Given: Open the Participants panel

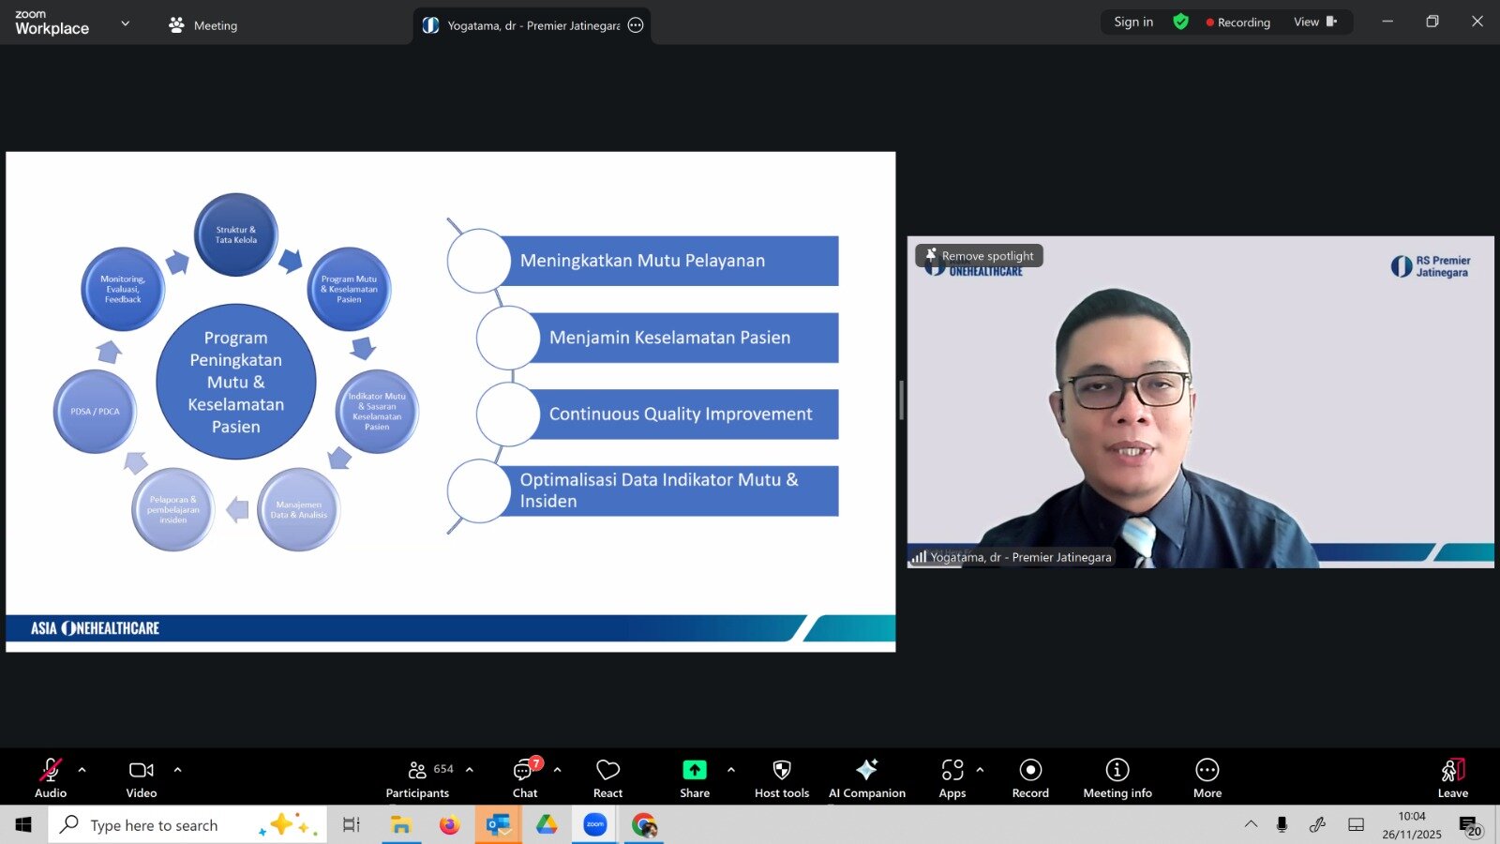Looking at the screenshot, I should (418, 778).
